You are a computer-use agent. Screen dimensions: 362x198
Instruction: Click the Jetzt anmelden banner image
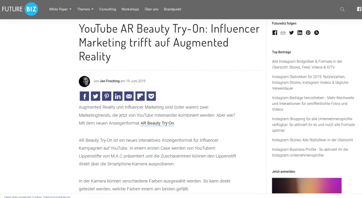tap(307, 186)
